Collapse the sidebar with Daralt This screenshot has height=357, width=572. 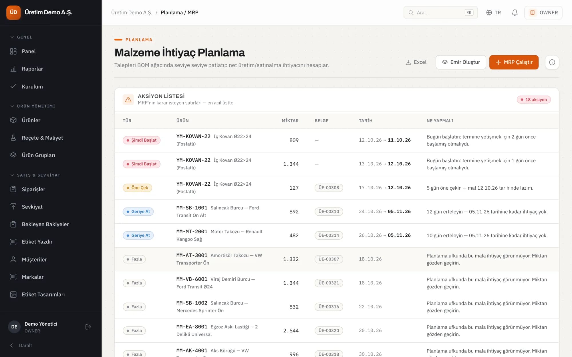click(21, 345)
